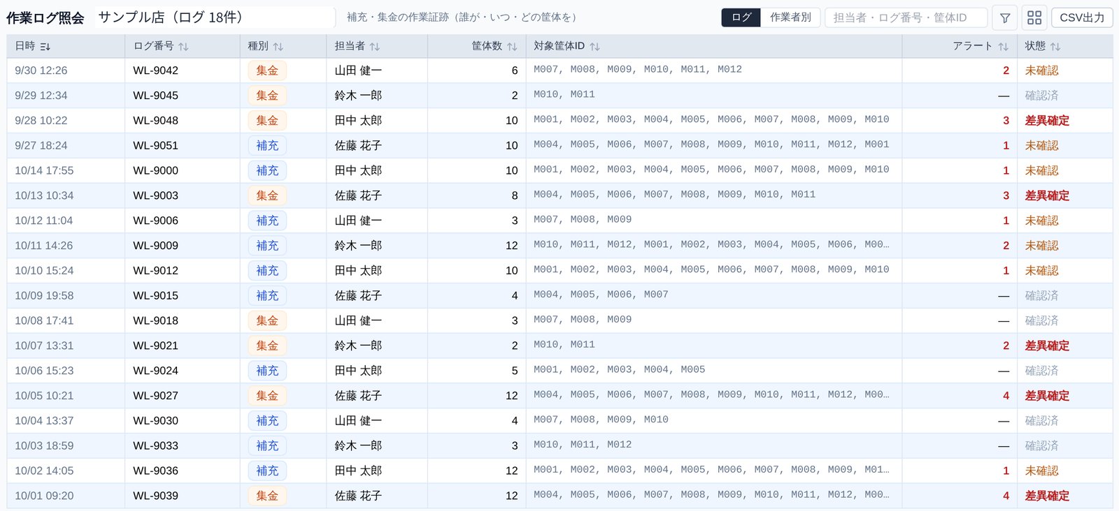Click alert count 4 for WL-9039

pyautogui.click(x=1006, y=496)
